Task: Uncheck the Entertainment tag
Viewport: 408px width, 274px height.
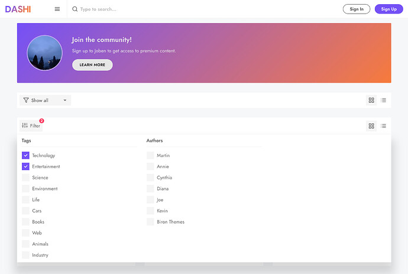Action: tap(25, 167)
